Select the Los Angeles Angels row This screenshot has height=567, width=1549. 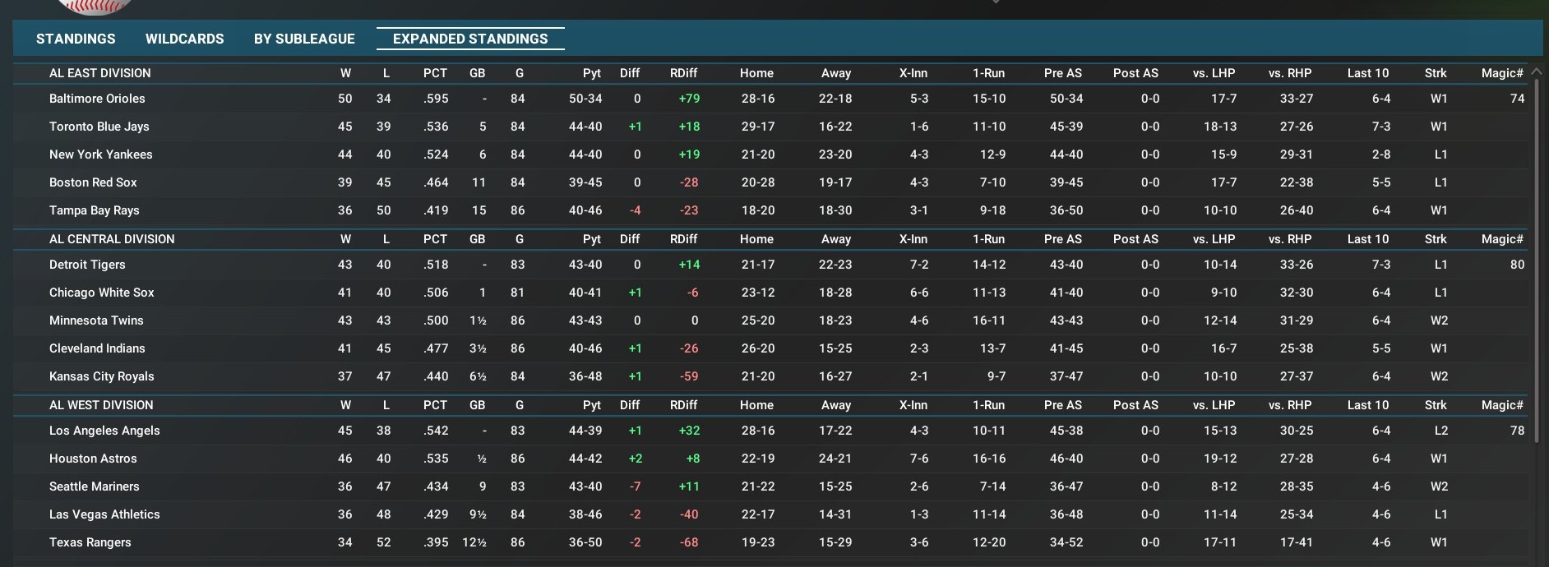coord(104,431)
